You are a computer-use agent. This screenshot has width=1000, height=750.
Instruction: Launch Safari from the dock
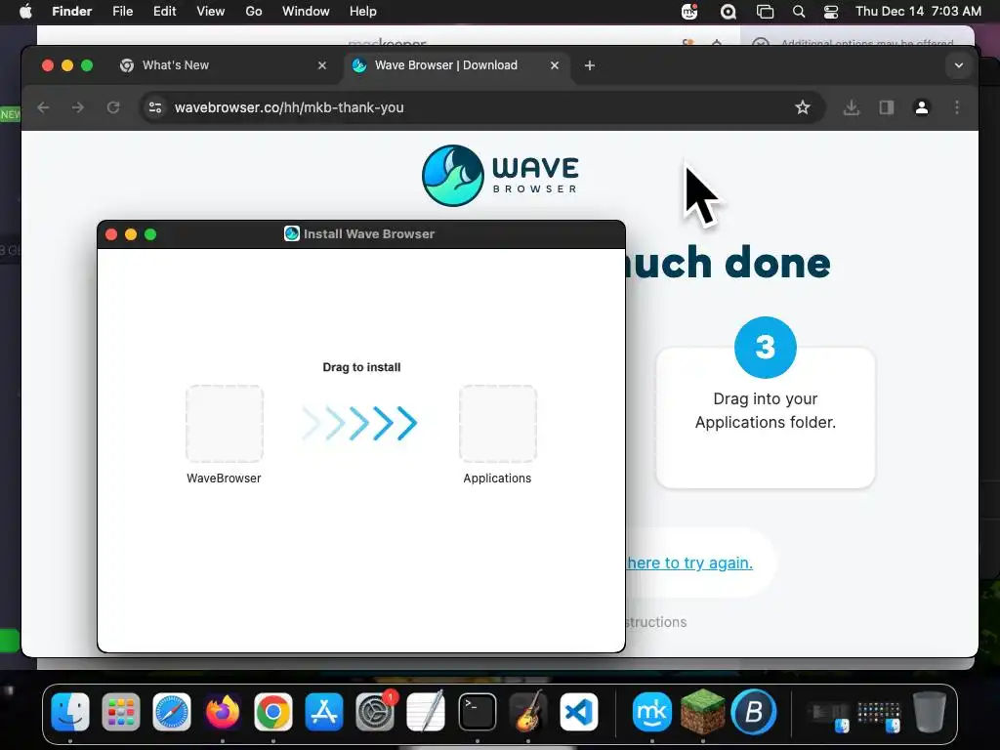[x=172, y=712]
